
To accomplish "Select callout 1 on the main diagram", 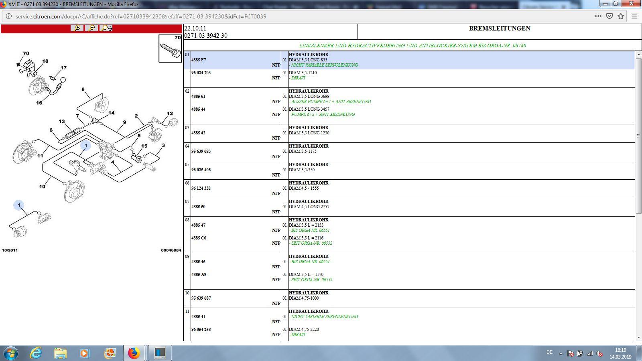I will point(85,146).
